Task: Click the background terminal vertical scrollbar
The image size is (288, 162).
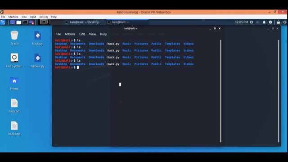Action: click(279, 91)
